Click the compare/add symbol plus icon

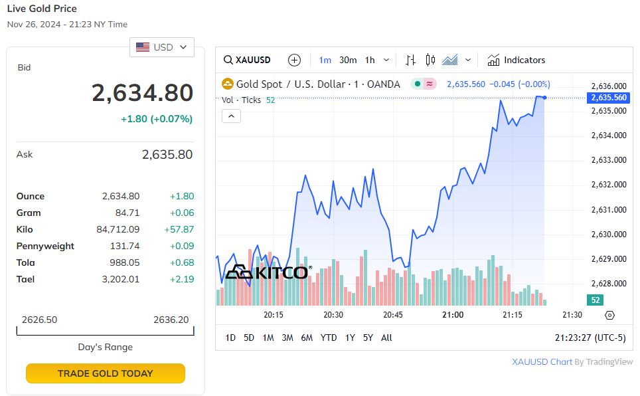[294, 60]
